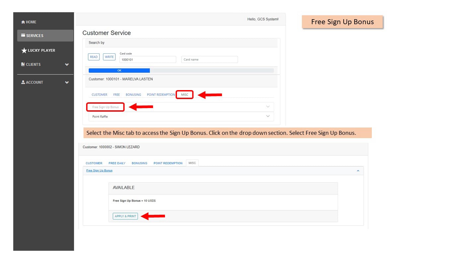The image size is (451, 263).
Task: Open the Clients menu item
Action: [x=45, y=64]
